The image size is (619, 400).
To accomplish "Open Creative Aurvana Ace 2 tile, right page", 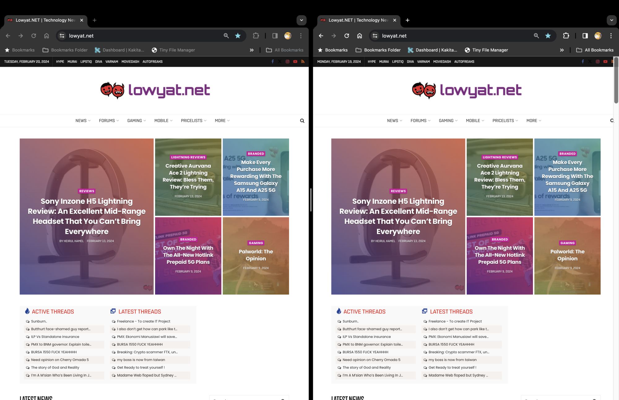I will [x=500, y=177].
